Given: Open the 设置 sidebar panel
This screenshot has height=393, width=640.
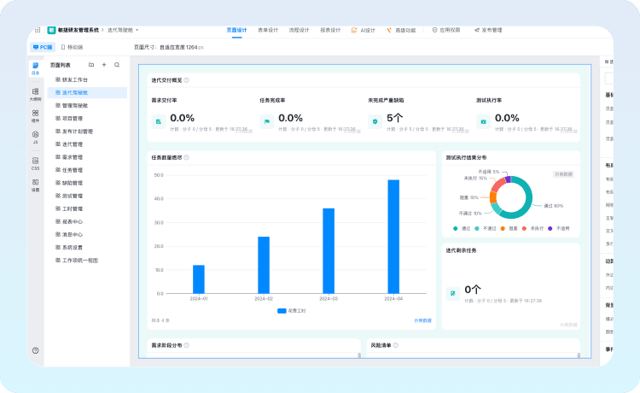Looking at the screenshot, I should 36,185.
